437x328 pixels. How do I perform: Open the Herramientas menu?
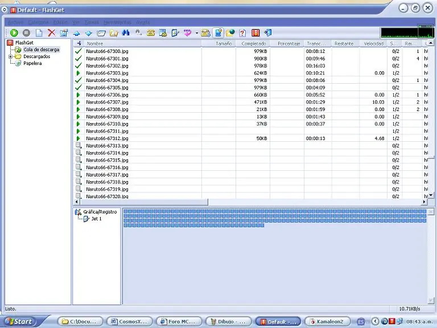click(x=117, y=22)
